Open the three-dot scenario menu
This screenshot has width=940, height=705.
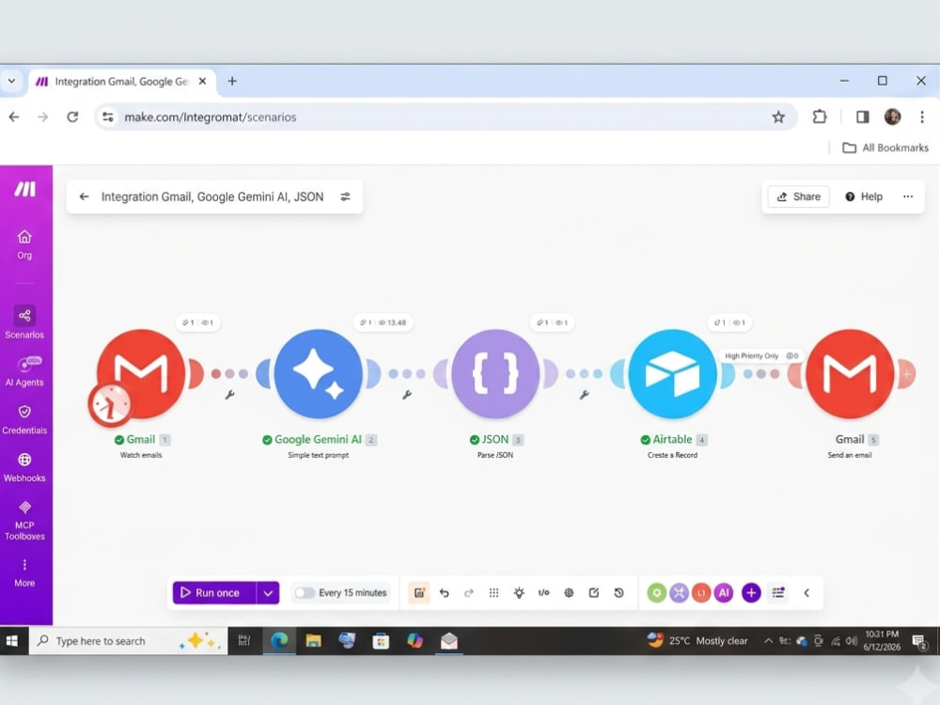(908, 196)
